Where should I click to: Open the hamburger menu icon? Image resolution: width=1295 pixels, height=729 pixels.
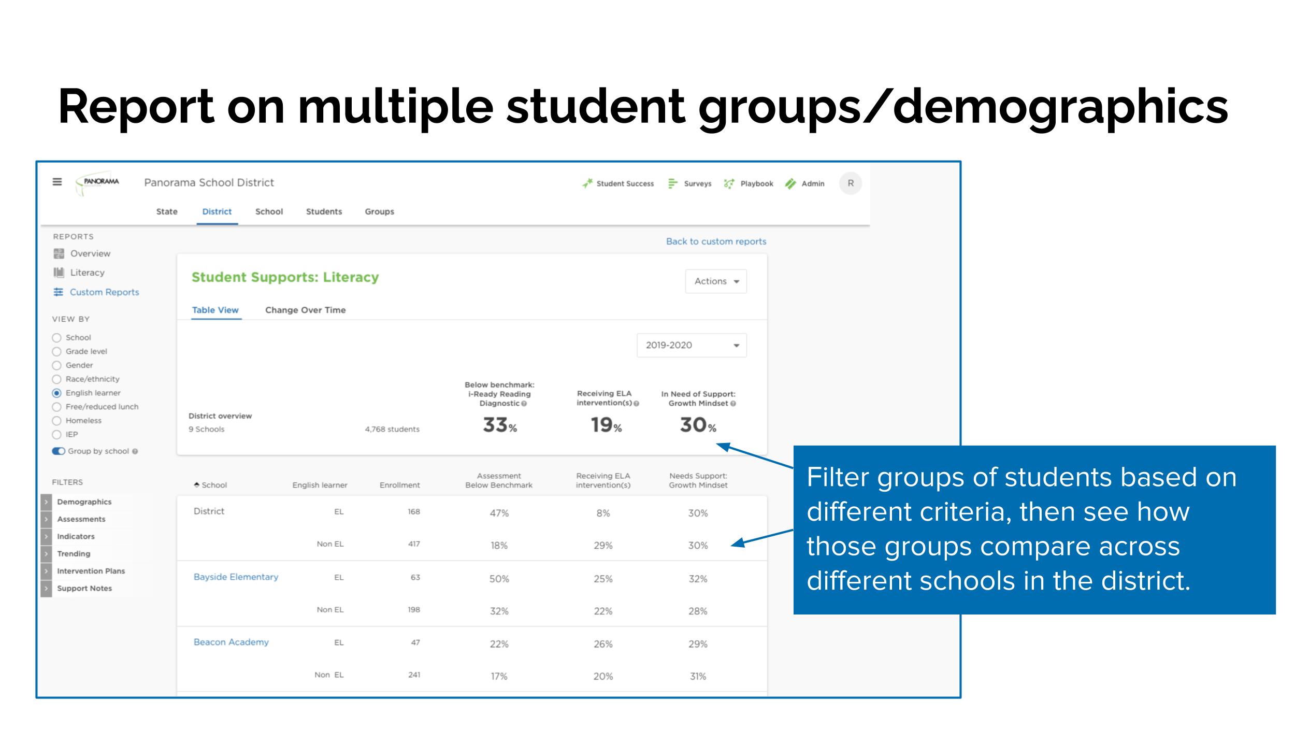57,182
